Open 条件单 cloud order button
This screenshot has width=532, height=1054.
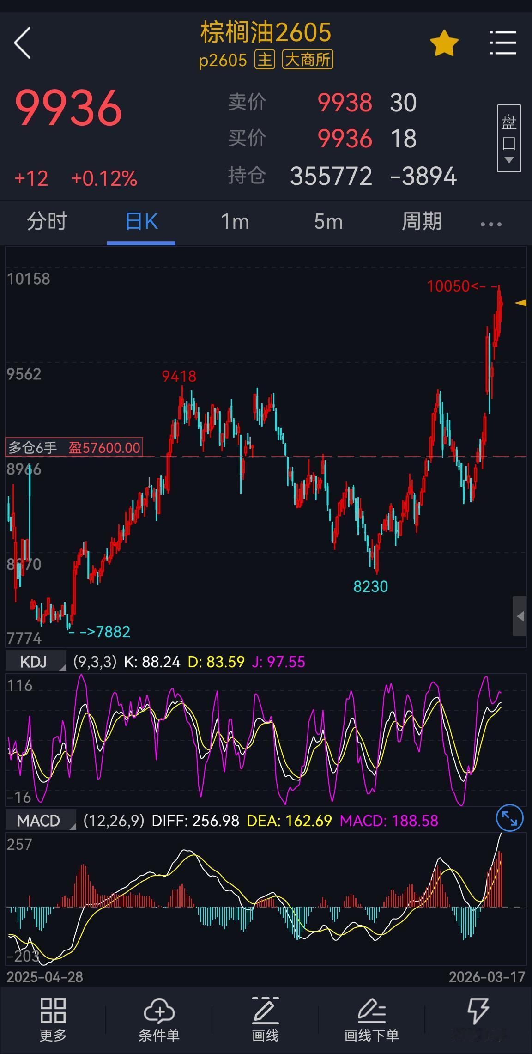click(x=159, y=1020)
